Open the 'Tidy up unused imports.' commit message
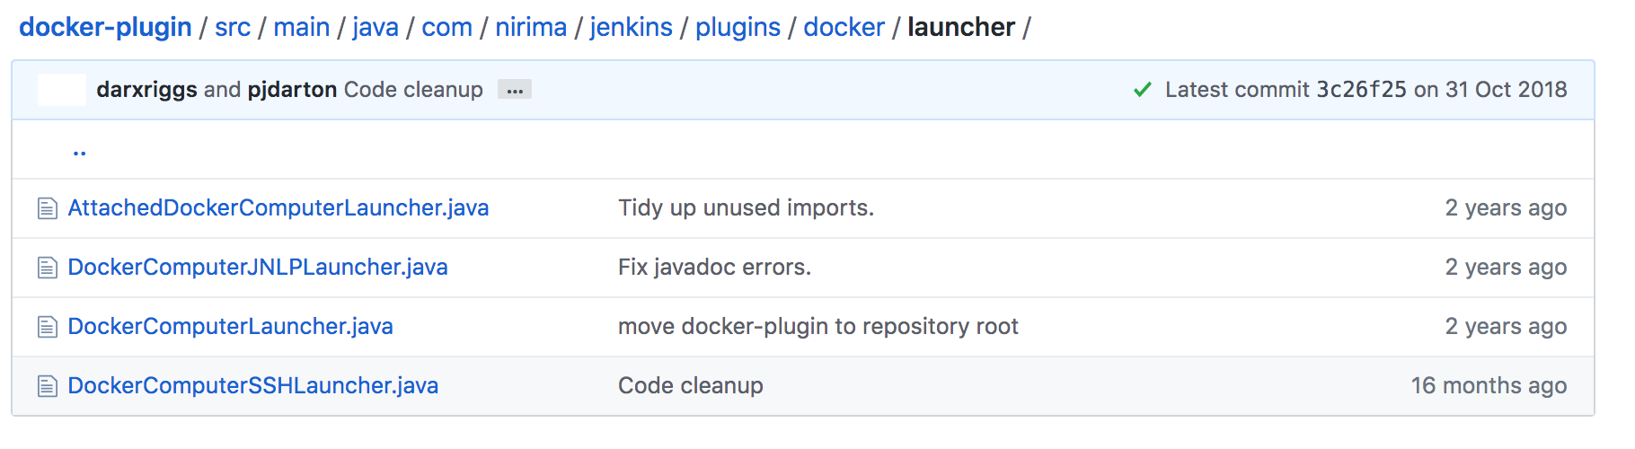The width and height of the screenshot is (1635, 449). (746, 208)
